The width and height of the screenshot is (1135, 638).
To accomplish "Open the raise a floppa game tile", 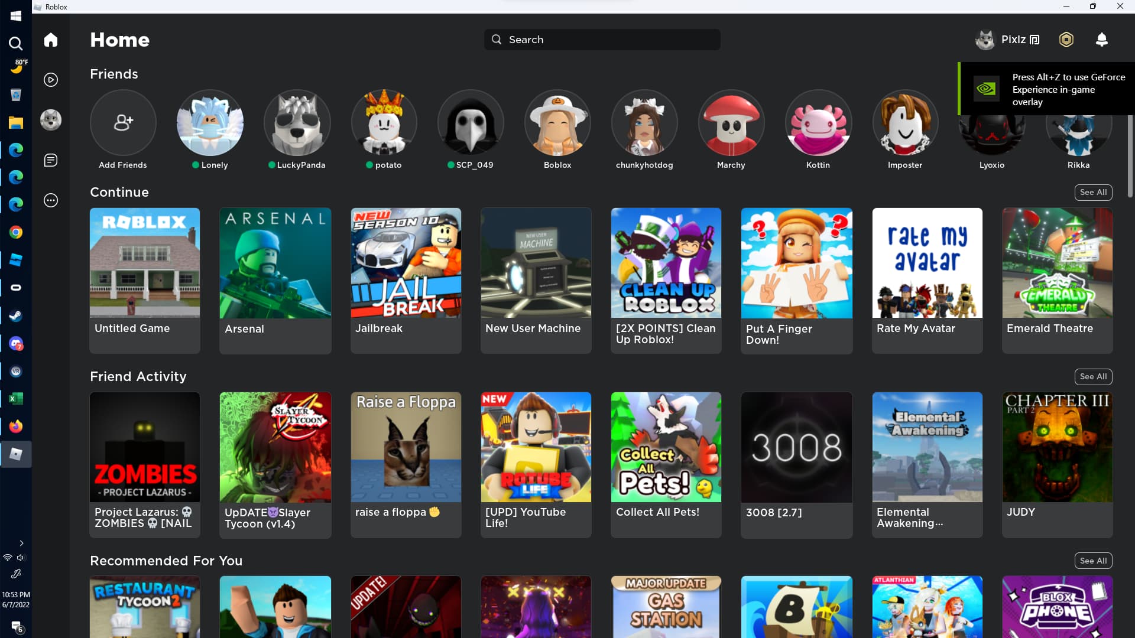I will coord(406,447).
